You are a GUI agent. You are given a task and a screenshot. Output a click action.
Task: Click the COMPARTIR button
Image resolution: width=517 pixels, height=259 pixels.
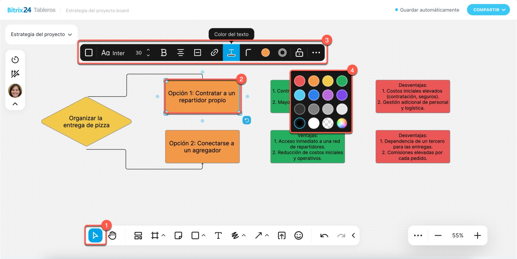click(488, 10)
